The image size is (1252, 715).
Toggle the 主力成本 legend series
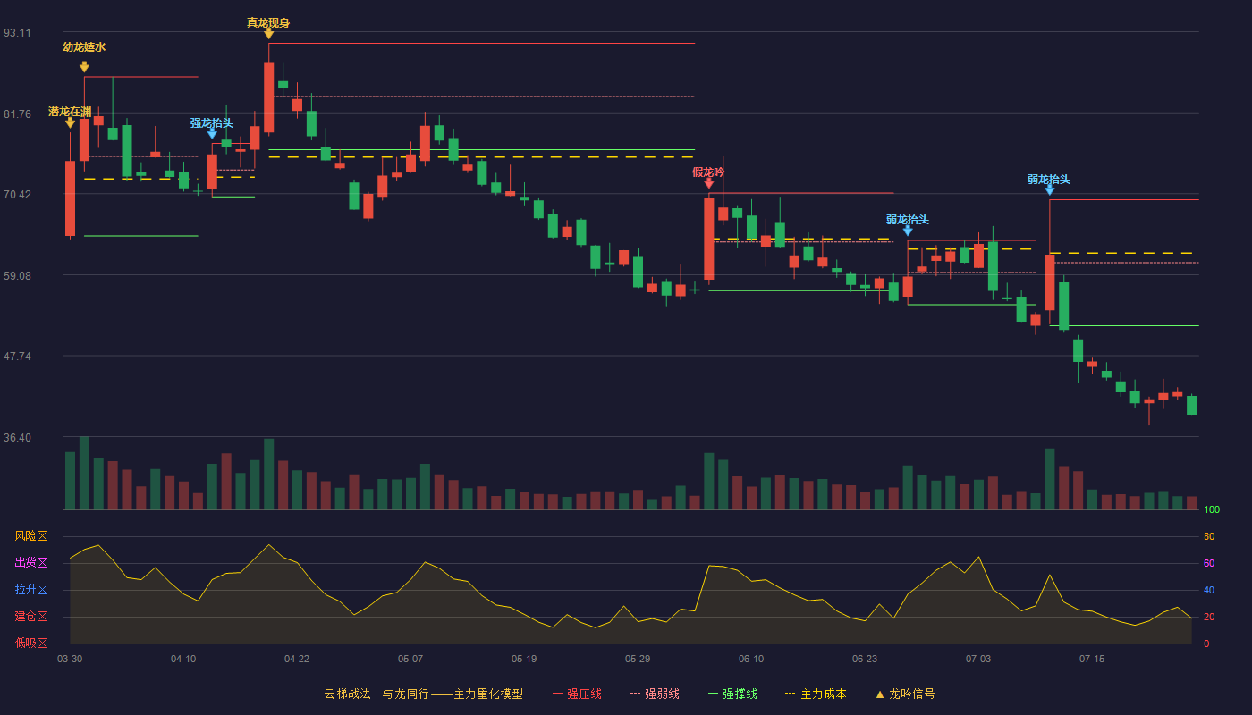point(815,694)
